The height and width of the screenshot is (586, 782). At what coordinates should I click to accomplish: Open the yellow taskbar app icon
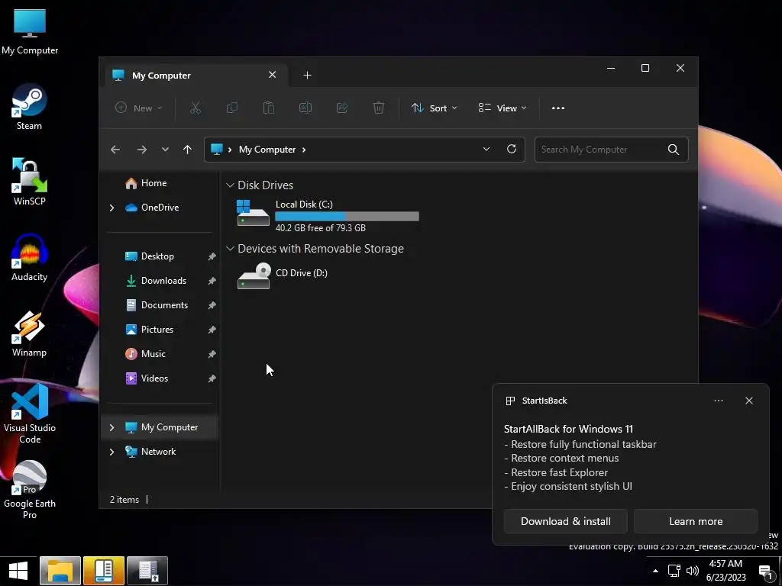(104, 571)
